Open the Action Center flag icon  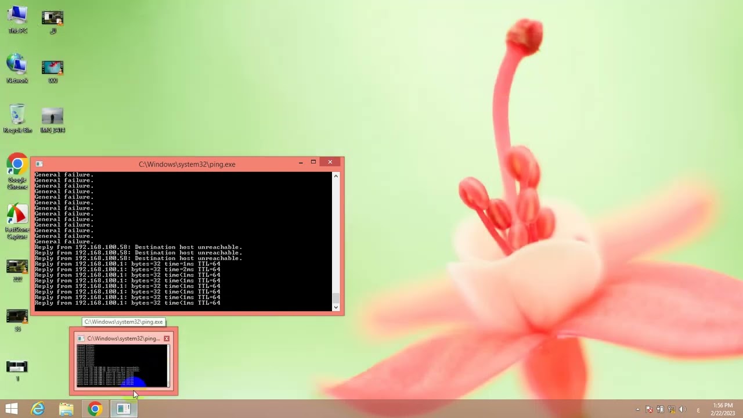tap(649, 409)
